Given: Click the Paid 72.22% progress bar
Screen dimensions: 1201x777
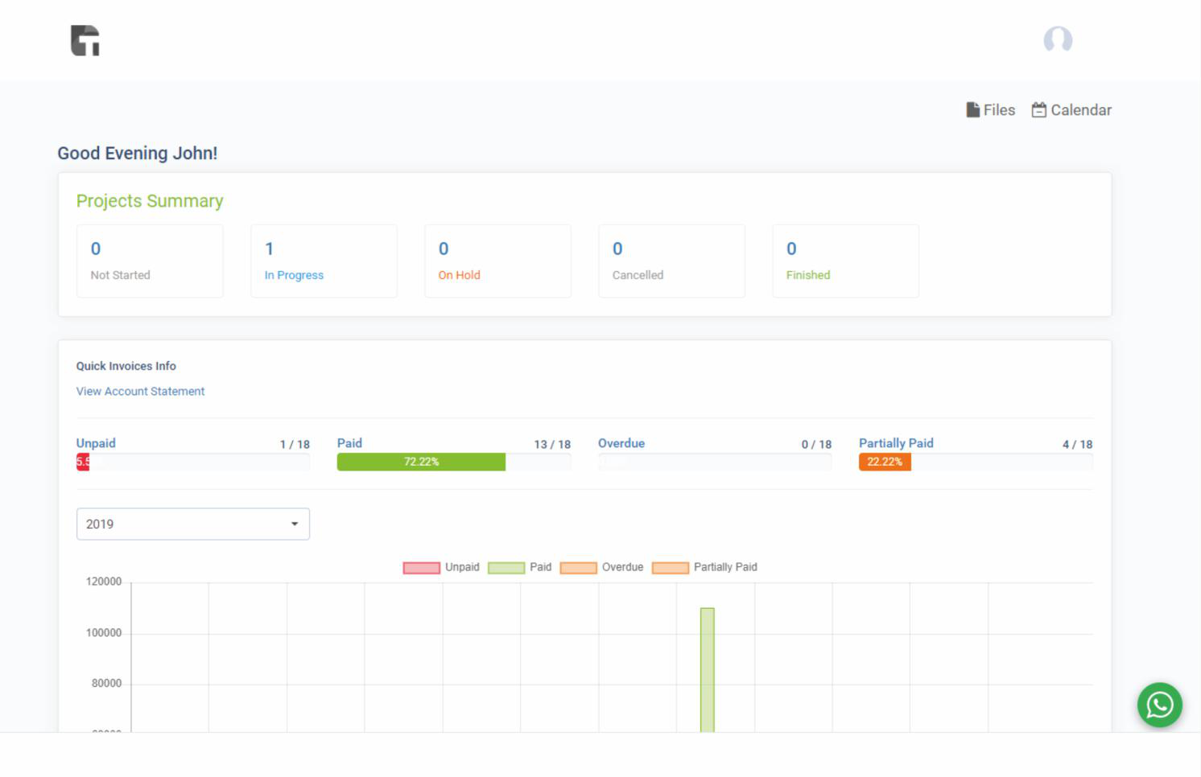Looking at the screenshot, I should (421, 462).
